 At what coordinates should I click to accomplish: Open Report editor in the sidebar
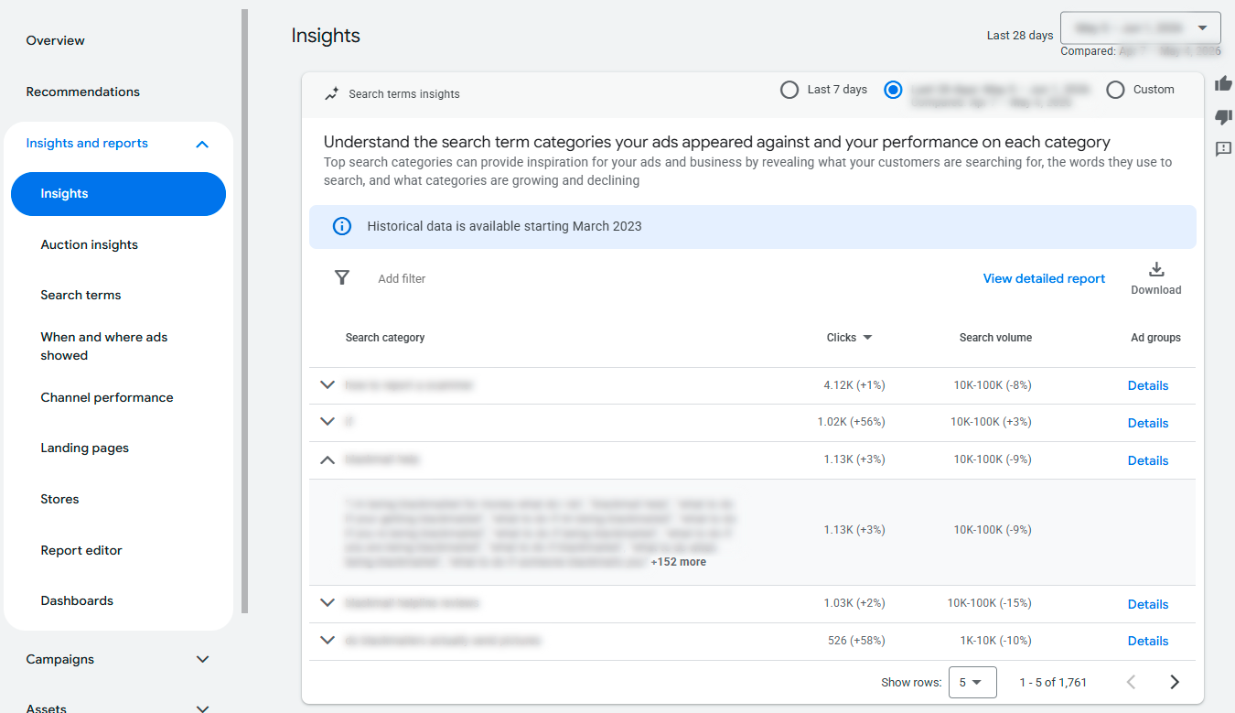[x=81, y=550]
